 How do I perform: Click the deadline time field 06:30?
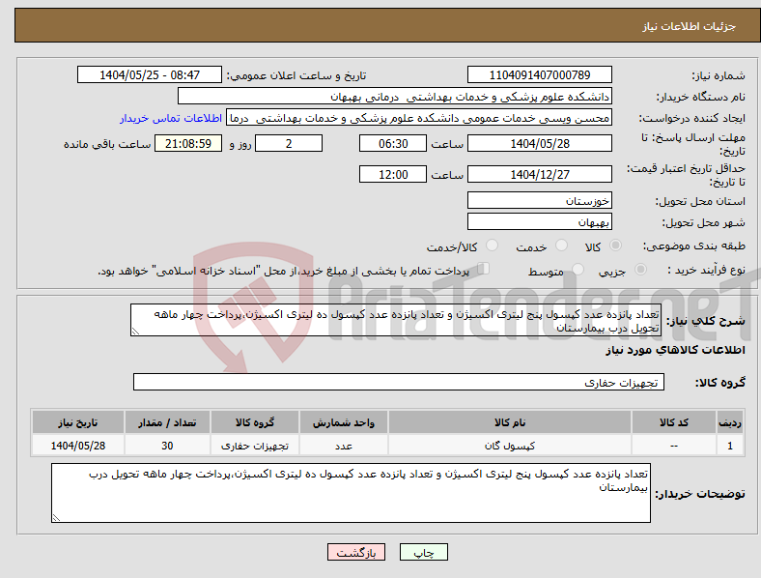393,143
